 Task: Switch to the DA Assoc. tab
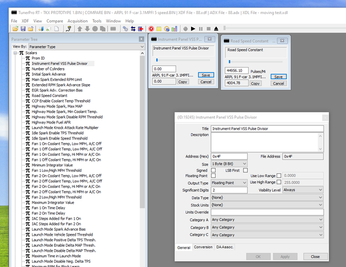click(x=225, y=247)
